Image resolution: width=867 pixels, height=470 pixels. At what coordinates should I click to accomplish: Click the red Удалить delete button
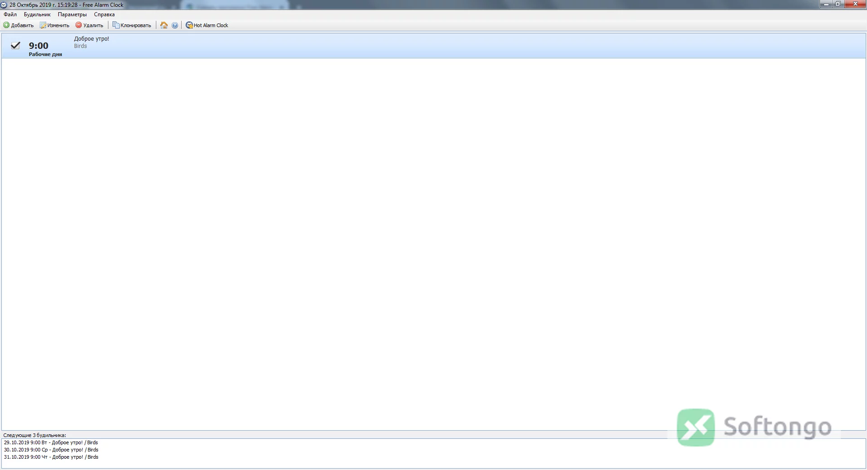tap(89, 25)
